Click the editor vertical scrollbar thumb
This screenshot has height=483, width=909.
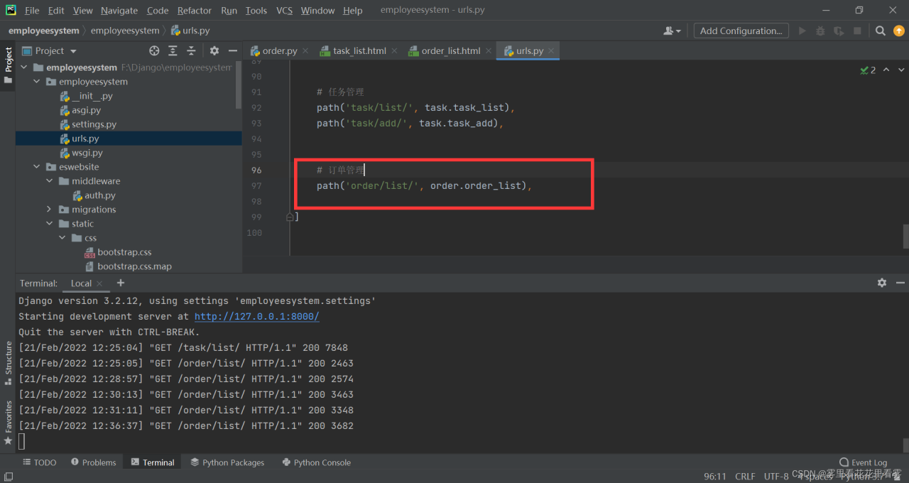(x=905, y=237)
